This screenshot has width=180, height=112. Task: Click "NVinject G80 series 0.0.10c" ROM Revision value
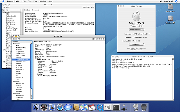tap(55, 56)
